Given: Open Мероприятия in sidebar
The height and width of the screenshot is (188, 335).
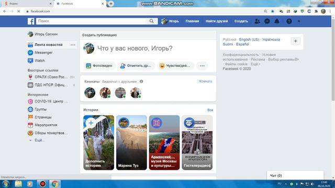Looking at the screenshot, I should pos(42,125).
